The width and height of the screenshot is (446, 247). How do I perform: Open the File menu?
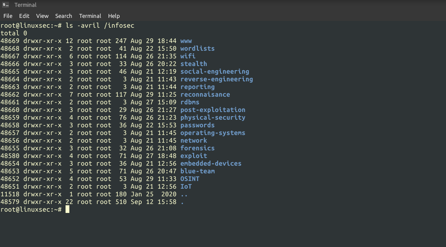[x=8, y=16]
